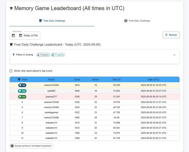Expand the Filters & Sorting panel chevron

point(174,55)
